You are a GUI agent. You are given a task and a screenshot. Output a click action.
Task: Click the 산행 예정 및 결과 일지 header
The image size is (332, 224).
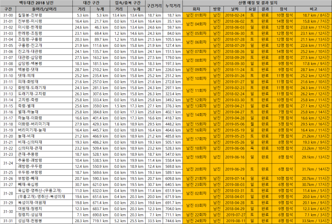point(257,3)
